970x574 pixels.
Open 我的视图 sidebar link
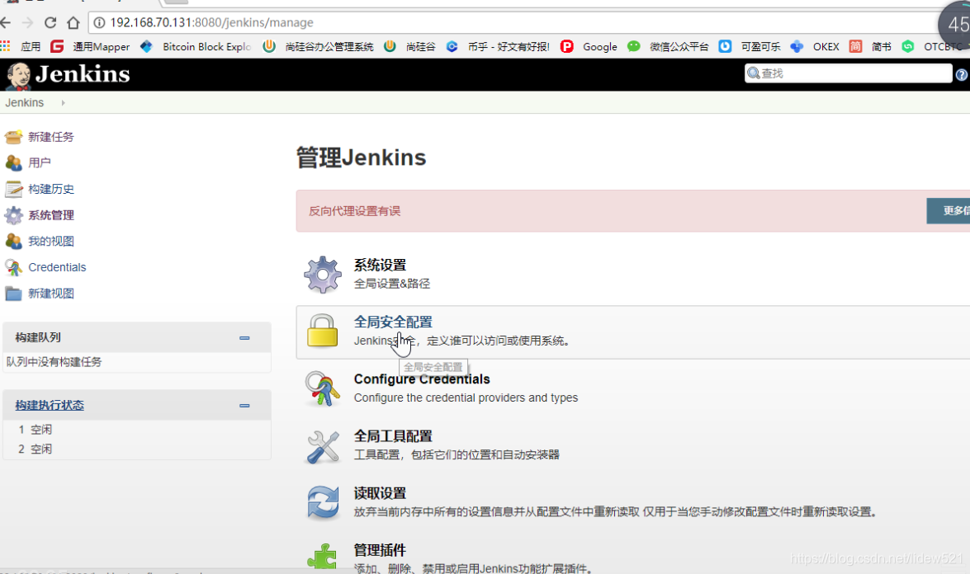coord(50,241)
